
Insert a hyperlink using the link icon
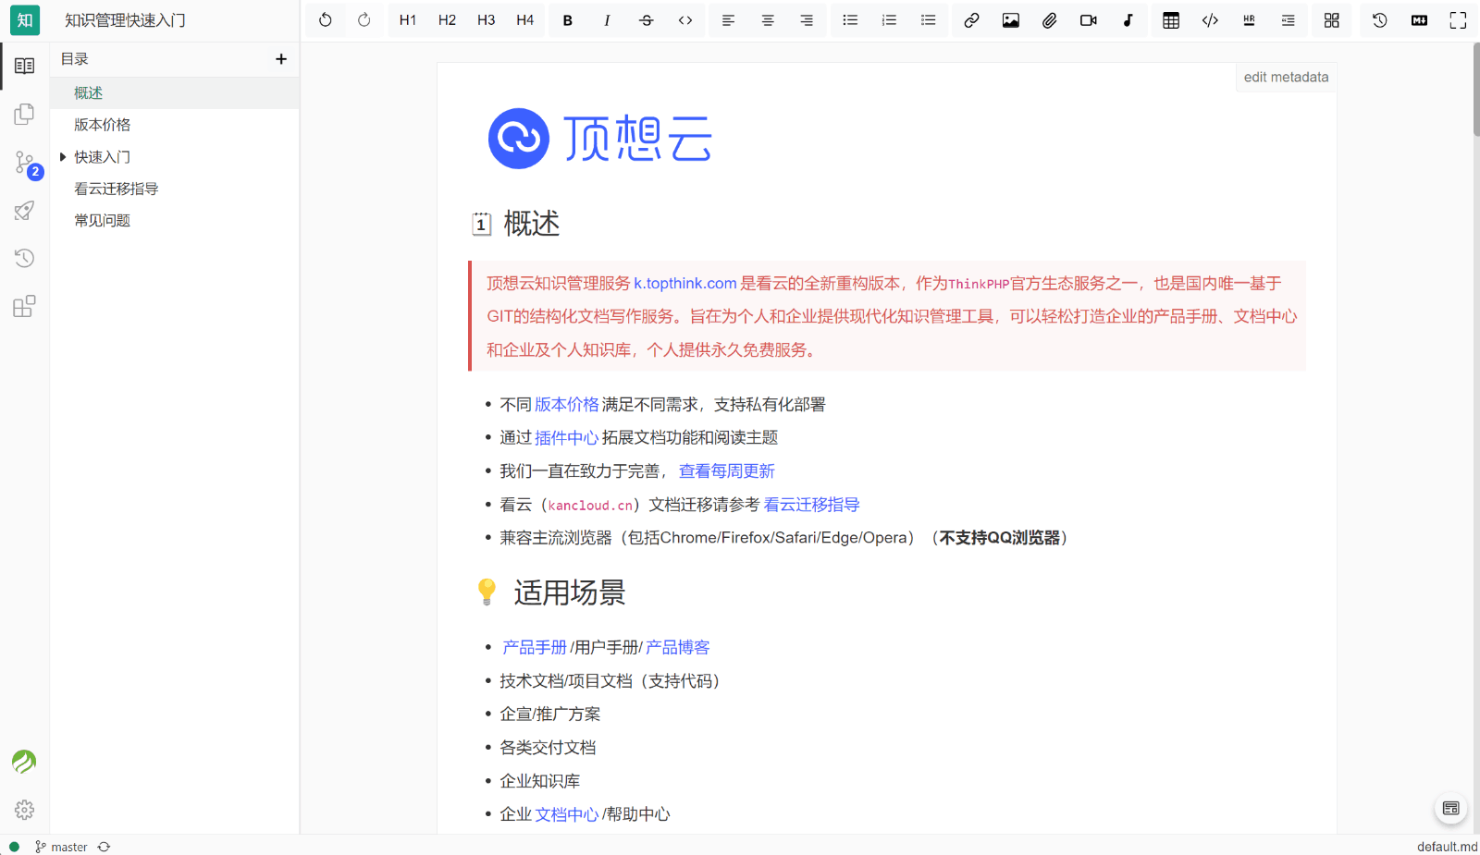click(x=971, y=19)
